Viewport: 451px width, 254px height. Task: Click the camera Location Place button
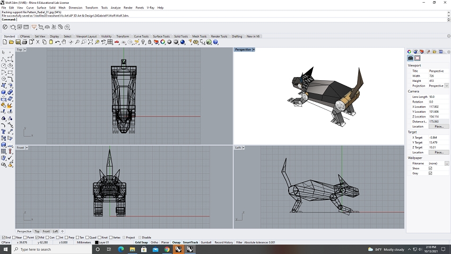[x=439, y=126]
